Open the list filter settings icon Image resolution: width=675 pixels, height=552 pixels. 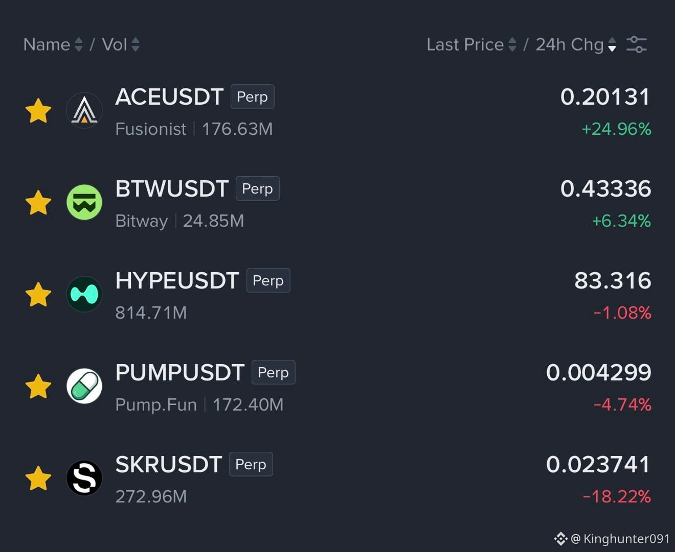pyautogui.click(x=637, y=44)
